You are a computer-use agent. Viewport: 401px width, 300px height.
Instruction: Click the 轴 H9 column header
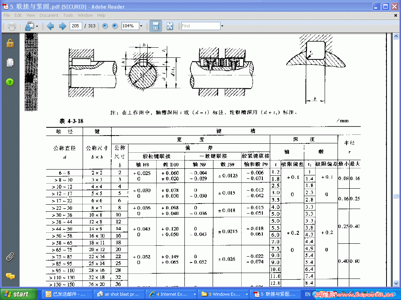click(142, 164)
